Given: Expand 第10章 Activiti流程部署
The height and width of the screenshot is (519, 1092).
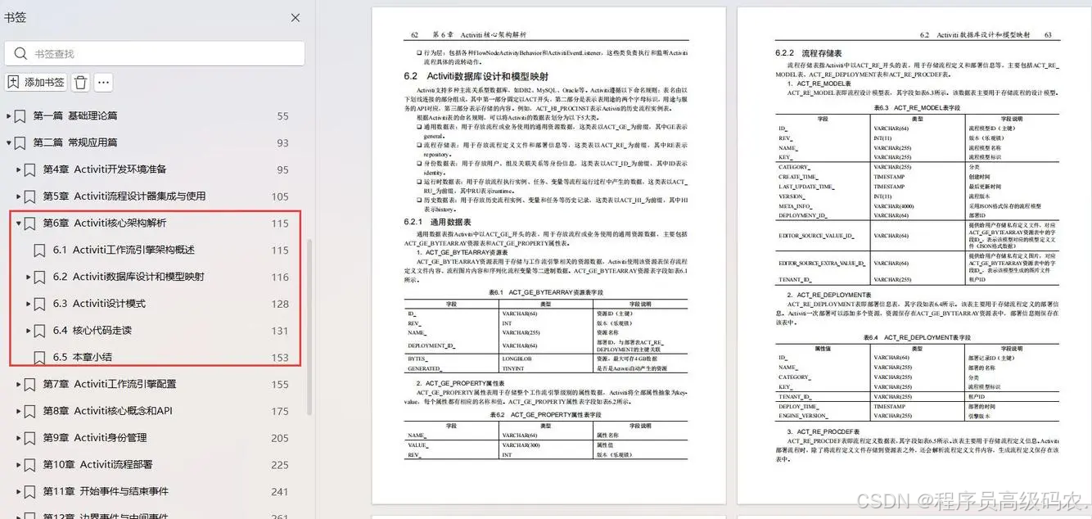Looking at the screenshot, I should click(x=18, y=464).
